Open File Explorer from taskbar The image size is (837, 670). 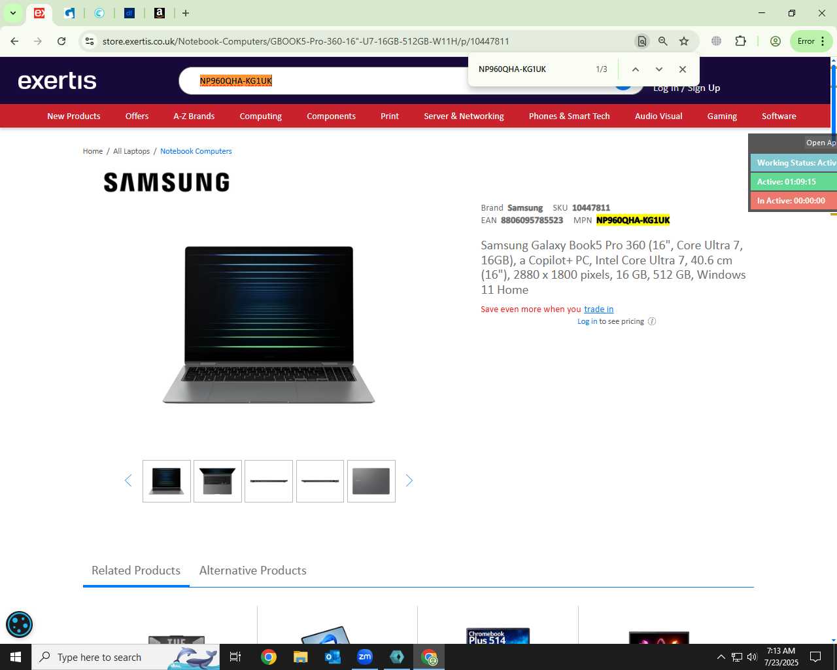(x=300, y=657)
